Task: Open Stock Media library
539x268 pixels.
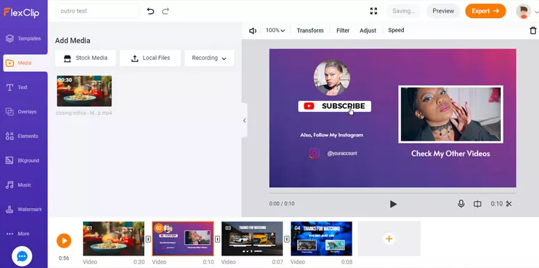Action: pyautogui.click(x=85, y=58)
